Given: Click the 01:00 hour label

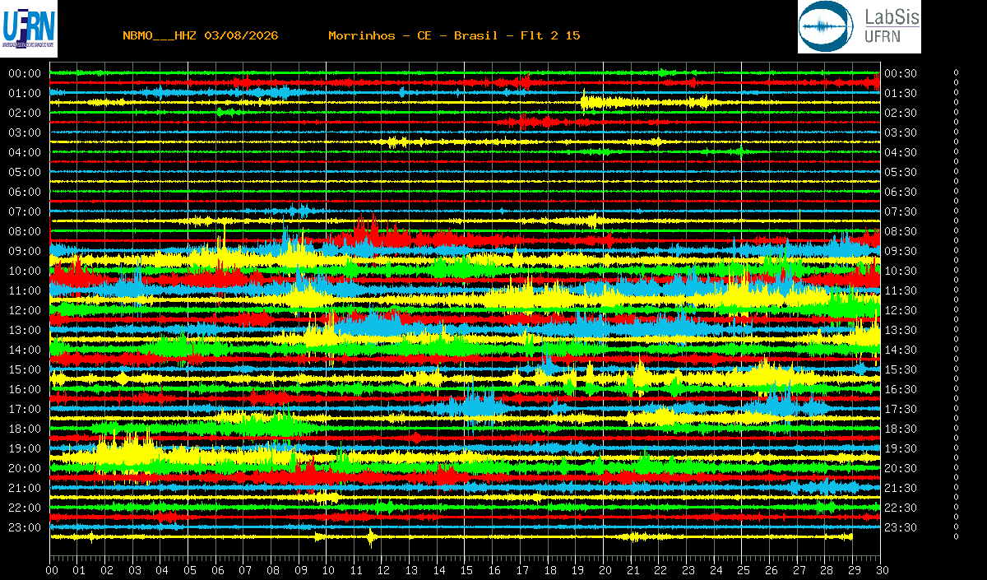Looking at the screenshot, I should [25, 93].
